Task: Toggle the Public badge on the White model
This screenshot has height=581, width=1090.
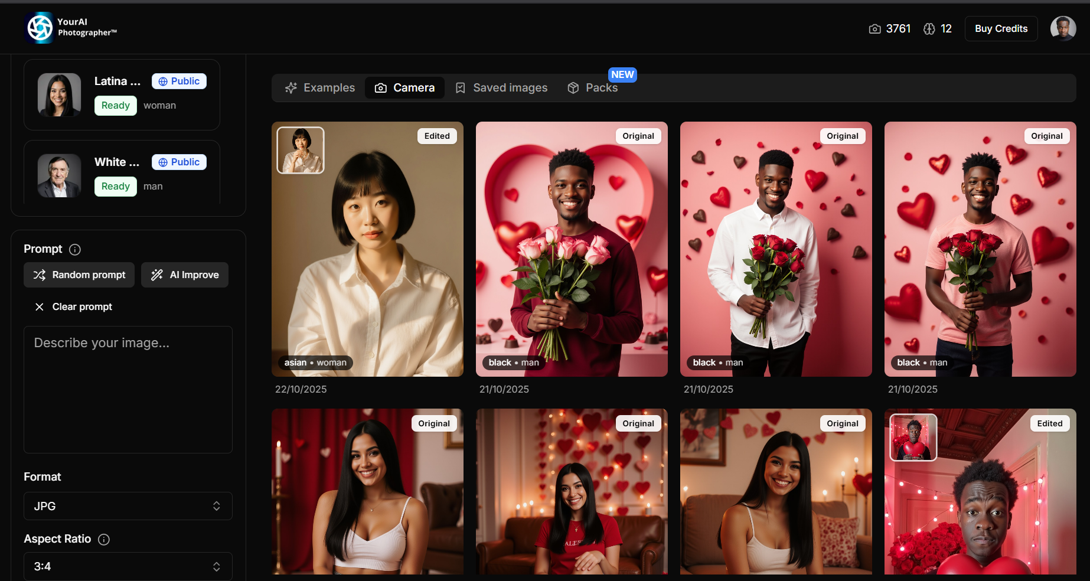Action: pos(178,162)
